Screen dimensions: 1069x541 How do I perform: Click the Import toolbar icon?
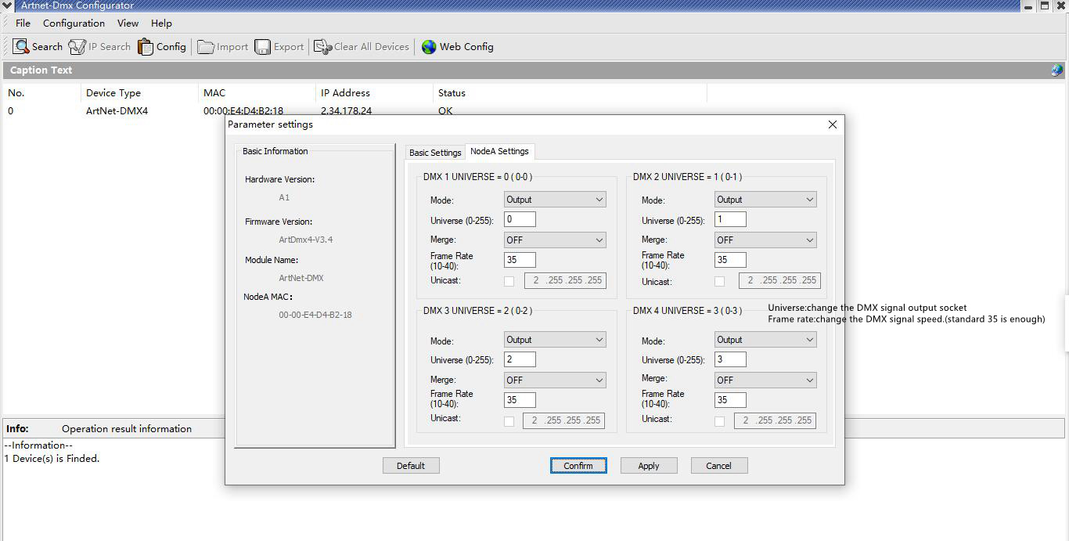point(223,47)
